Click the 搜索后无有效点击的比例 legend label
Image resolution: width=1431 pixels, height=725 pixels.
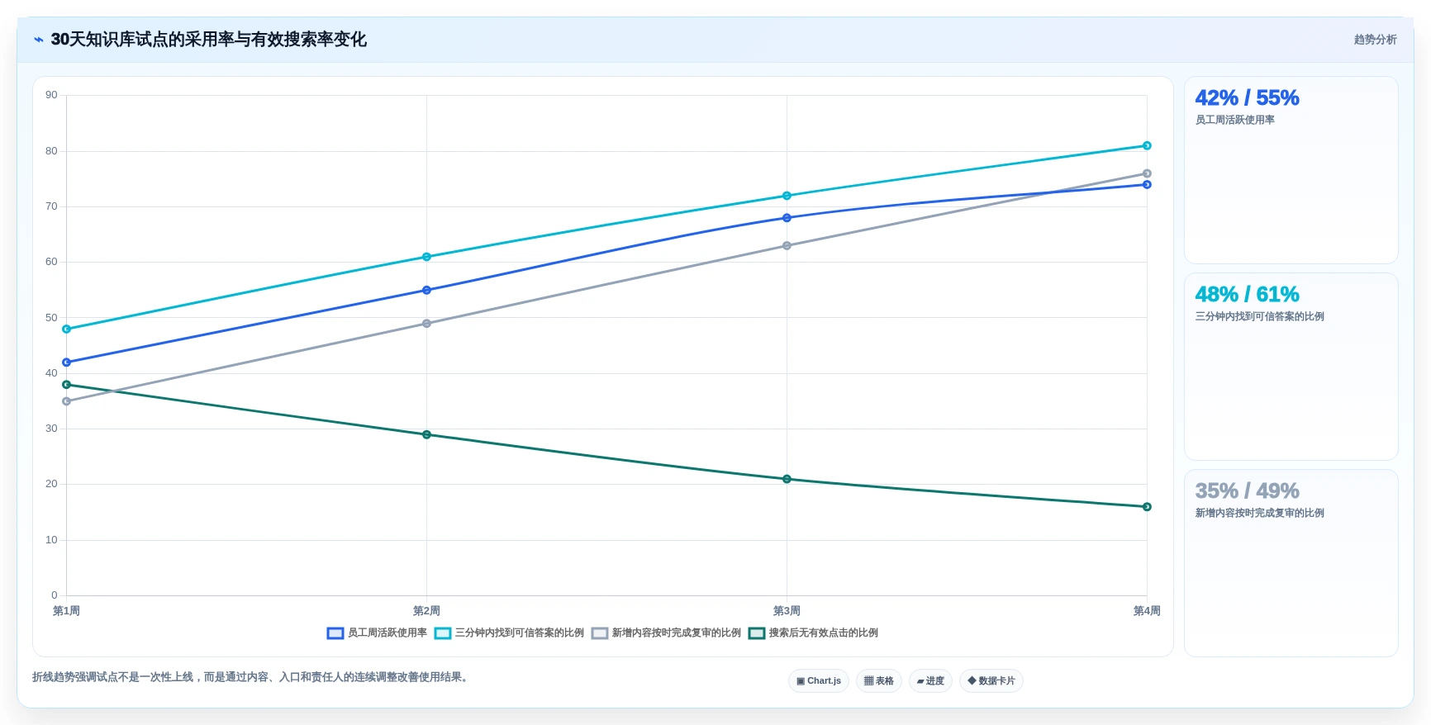click(824, 633)
